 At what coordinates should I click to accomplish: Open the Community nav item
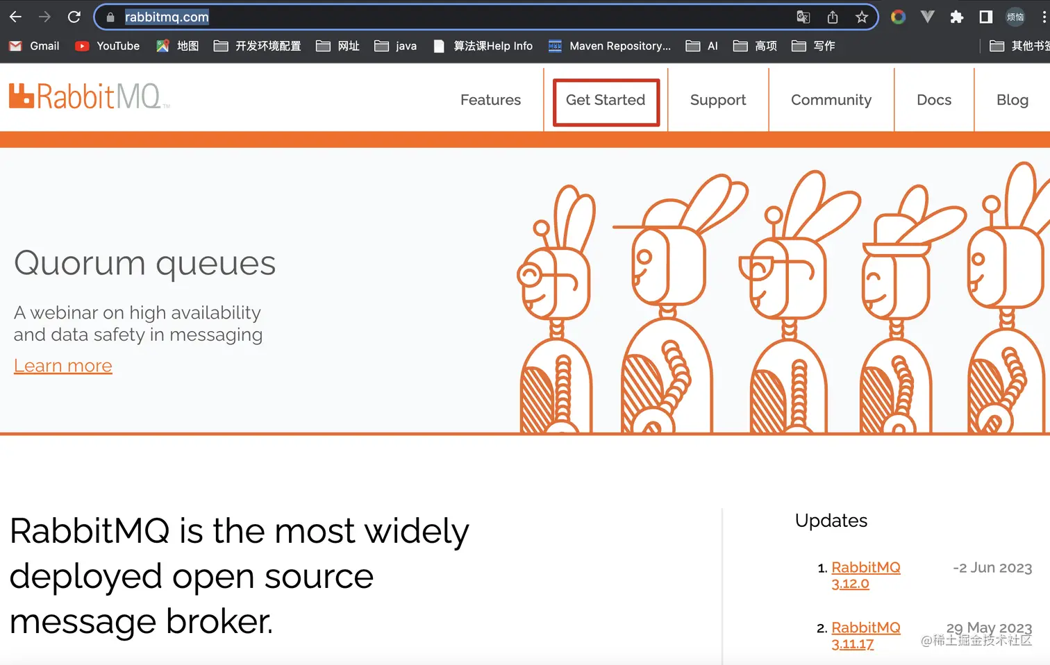click(831, 100)
